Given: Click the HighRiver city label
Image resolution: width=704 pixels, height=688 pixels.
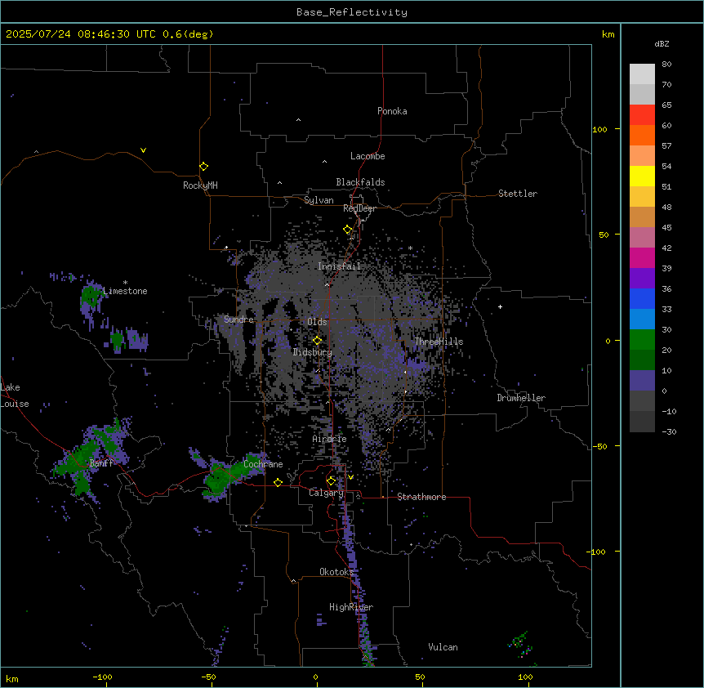Looking at the screenshot, I should 351,607.
